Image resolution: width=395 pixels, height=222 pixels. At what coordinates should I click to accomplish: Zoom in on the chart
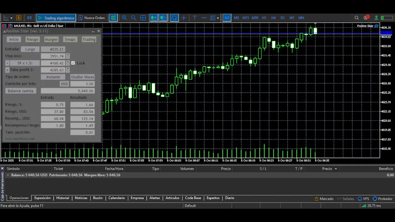pos(124,18)
